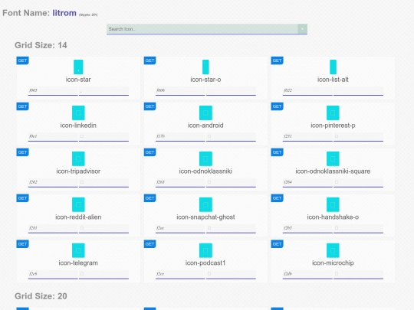Focus icon-linkedin glyph character field
This screenshot has height=310, width=414.
pos(103,136)
